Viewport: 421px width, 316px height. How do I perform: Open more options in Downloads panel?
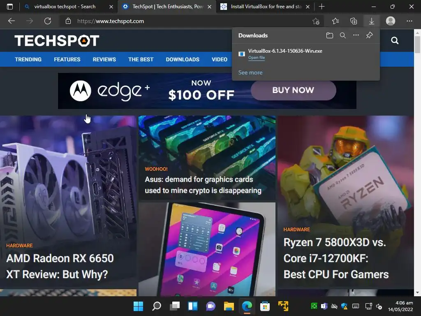356,35
